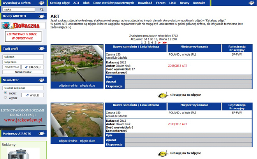Click the NOWE HASŁO button
Screen dimensions: 257x159
pyautogui.click(x=23, y=72)
